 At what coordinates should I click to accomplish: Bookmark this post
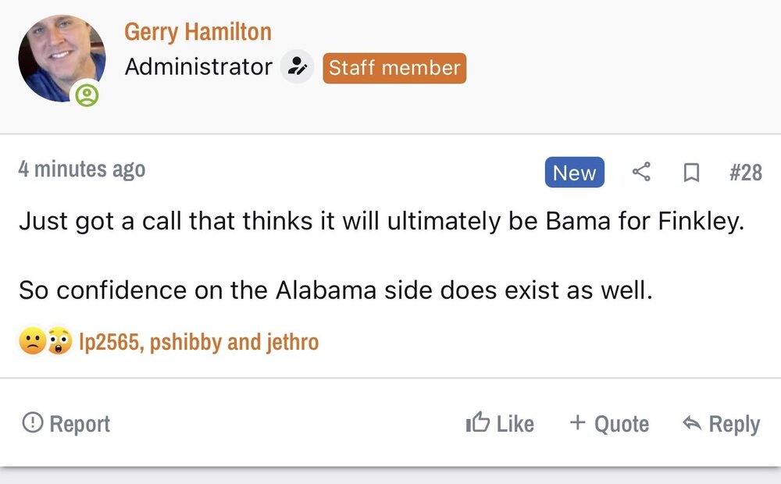coord(690,173)
